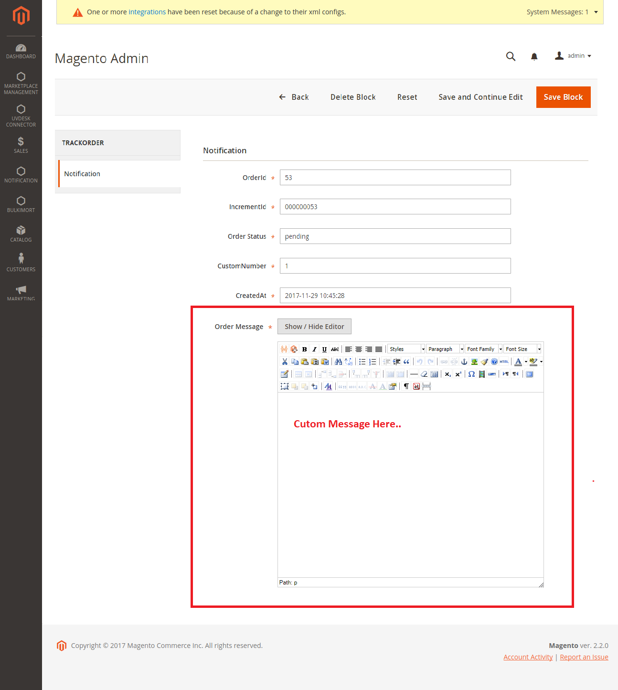Click the Find/Replace icon
The width and height of the screenshot is (618, 690).
[x=349, y=362]
